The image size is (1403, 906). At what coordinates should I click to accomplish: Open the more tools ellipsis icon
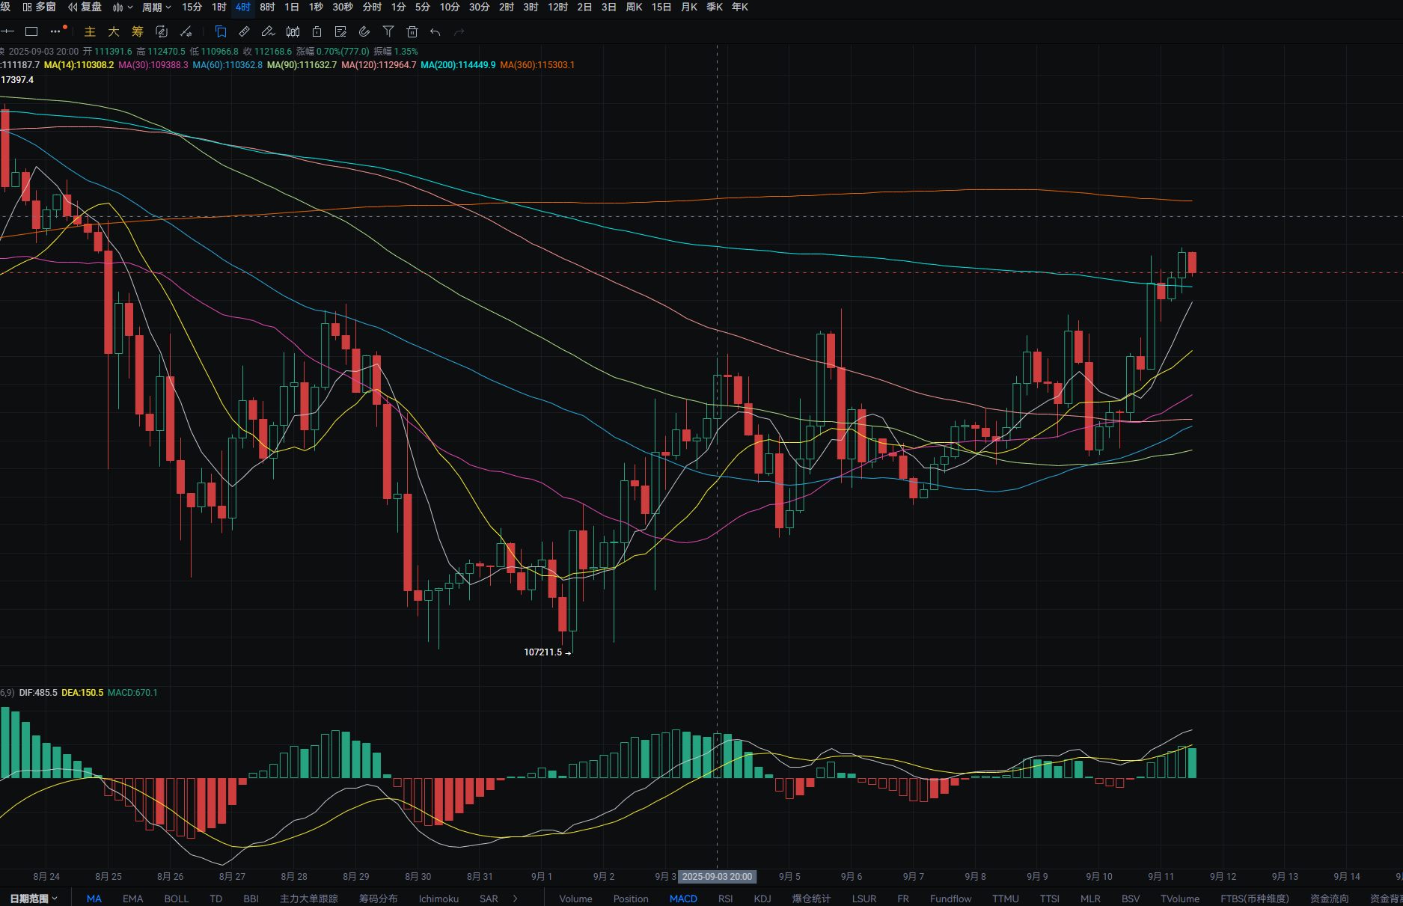tap(55, 31)
